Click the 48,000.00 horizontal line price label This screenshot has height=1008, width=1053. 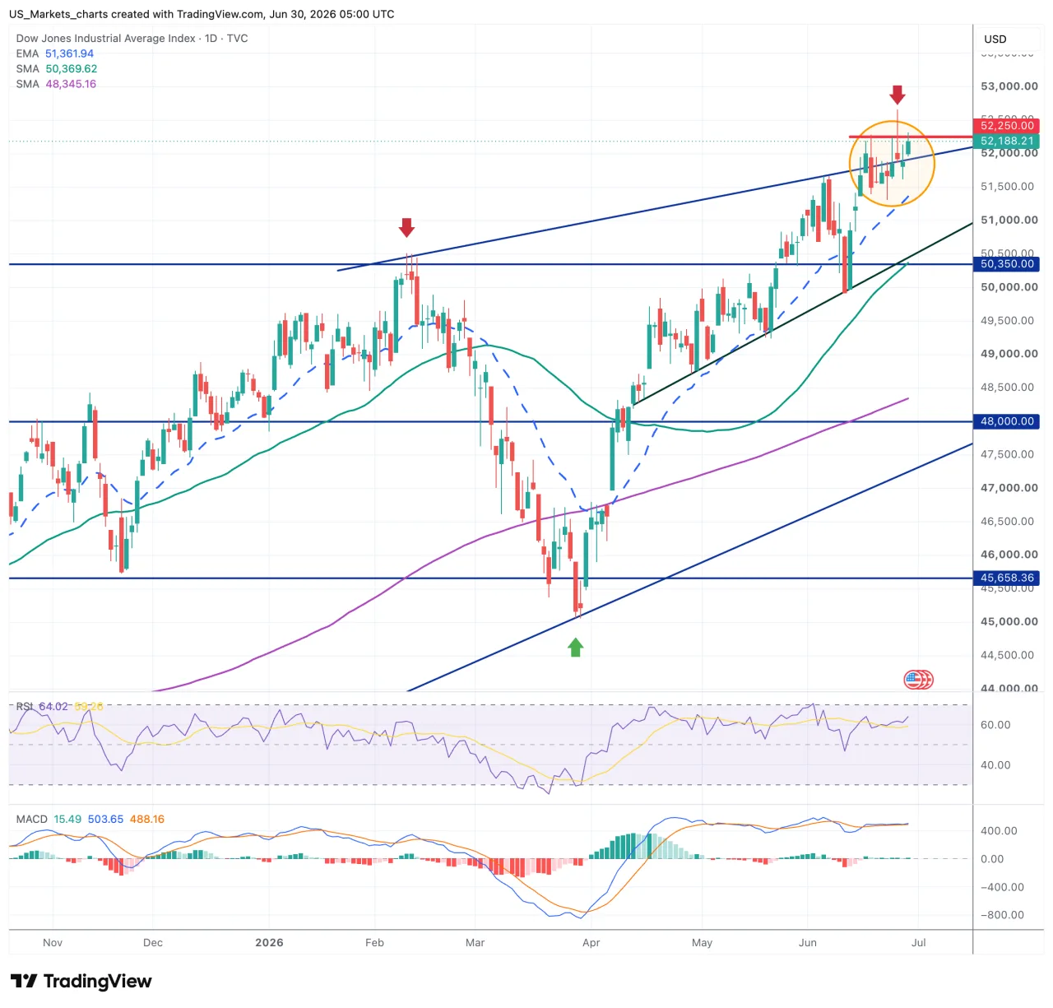[1007, 421]
